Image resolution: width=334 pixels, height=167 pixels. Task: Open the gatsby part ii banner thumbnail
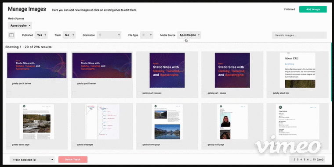coord(37,65)
